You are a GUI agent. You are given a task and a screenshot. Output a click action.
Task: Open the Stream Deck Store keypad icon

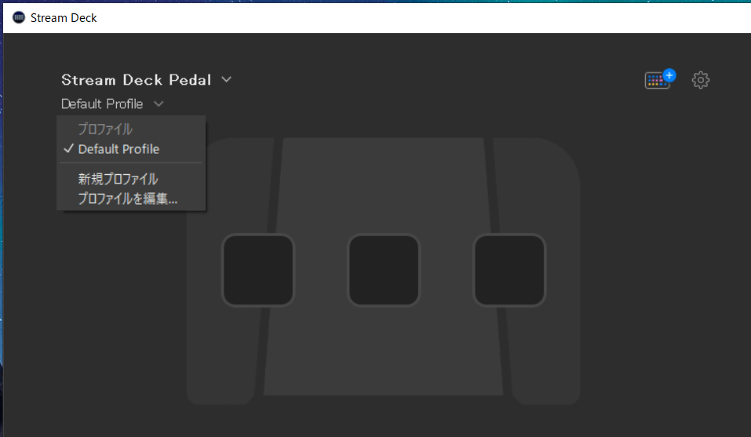(x=657, y=80)
